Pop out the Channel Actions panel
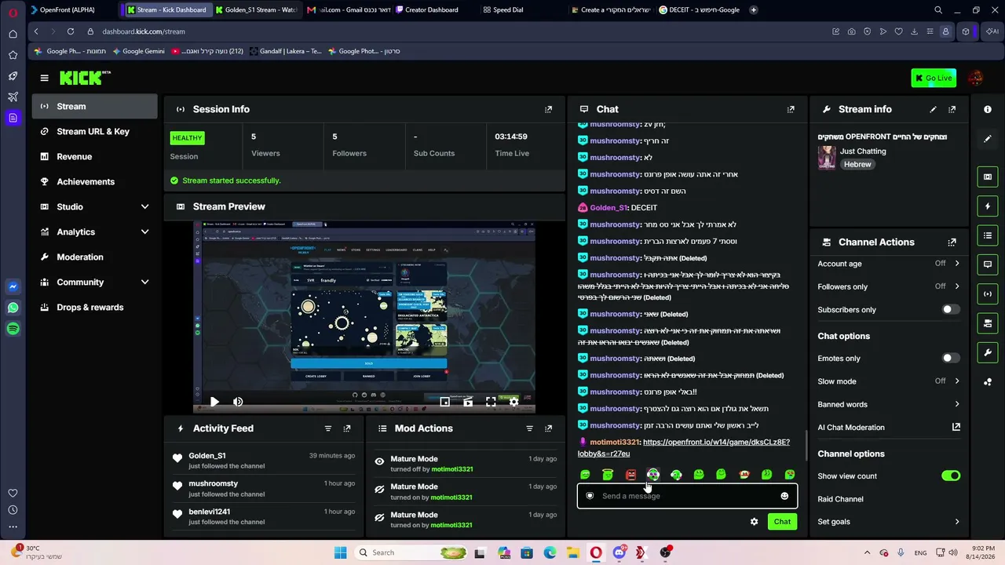1005x565 pixels. point(952,242)
